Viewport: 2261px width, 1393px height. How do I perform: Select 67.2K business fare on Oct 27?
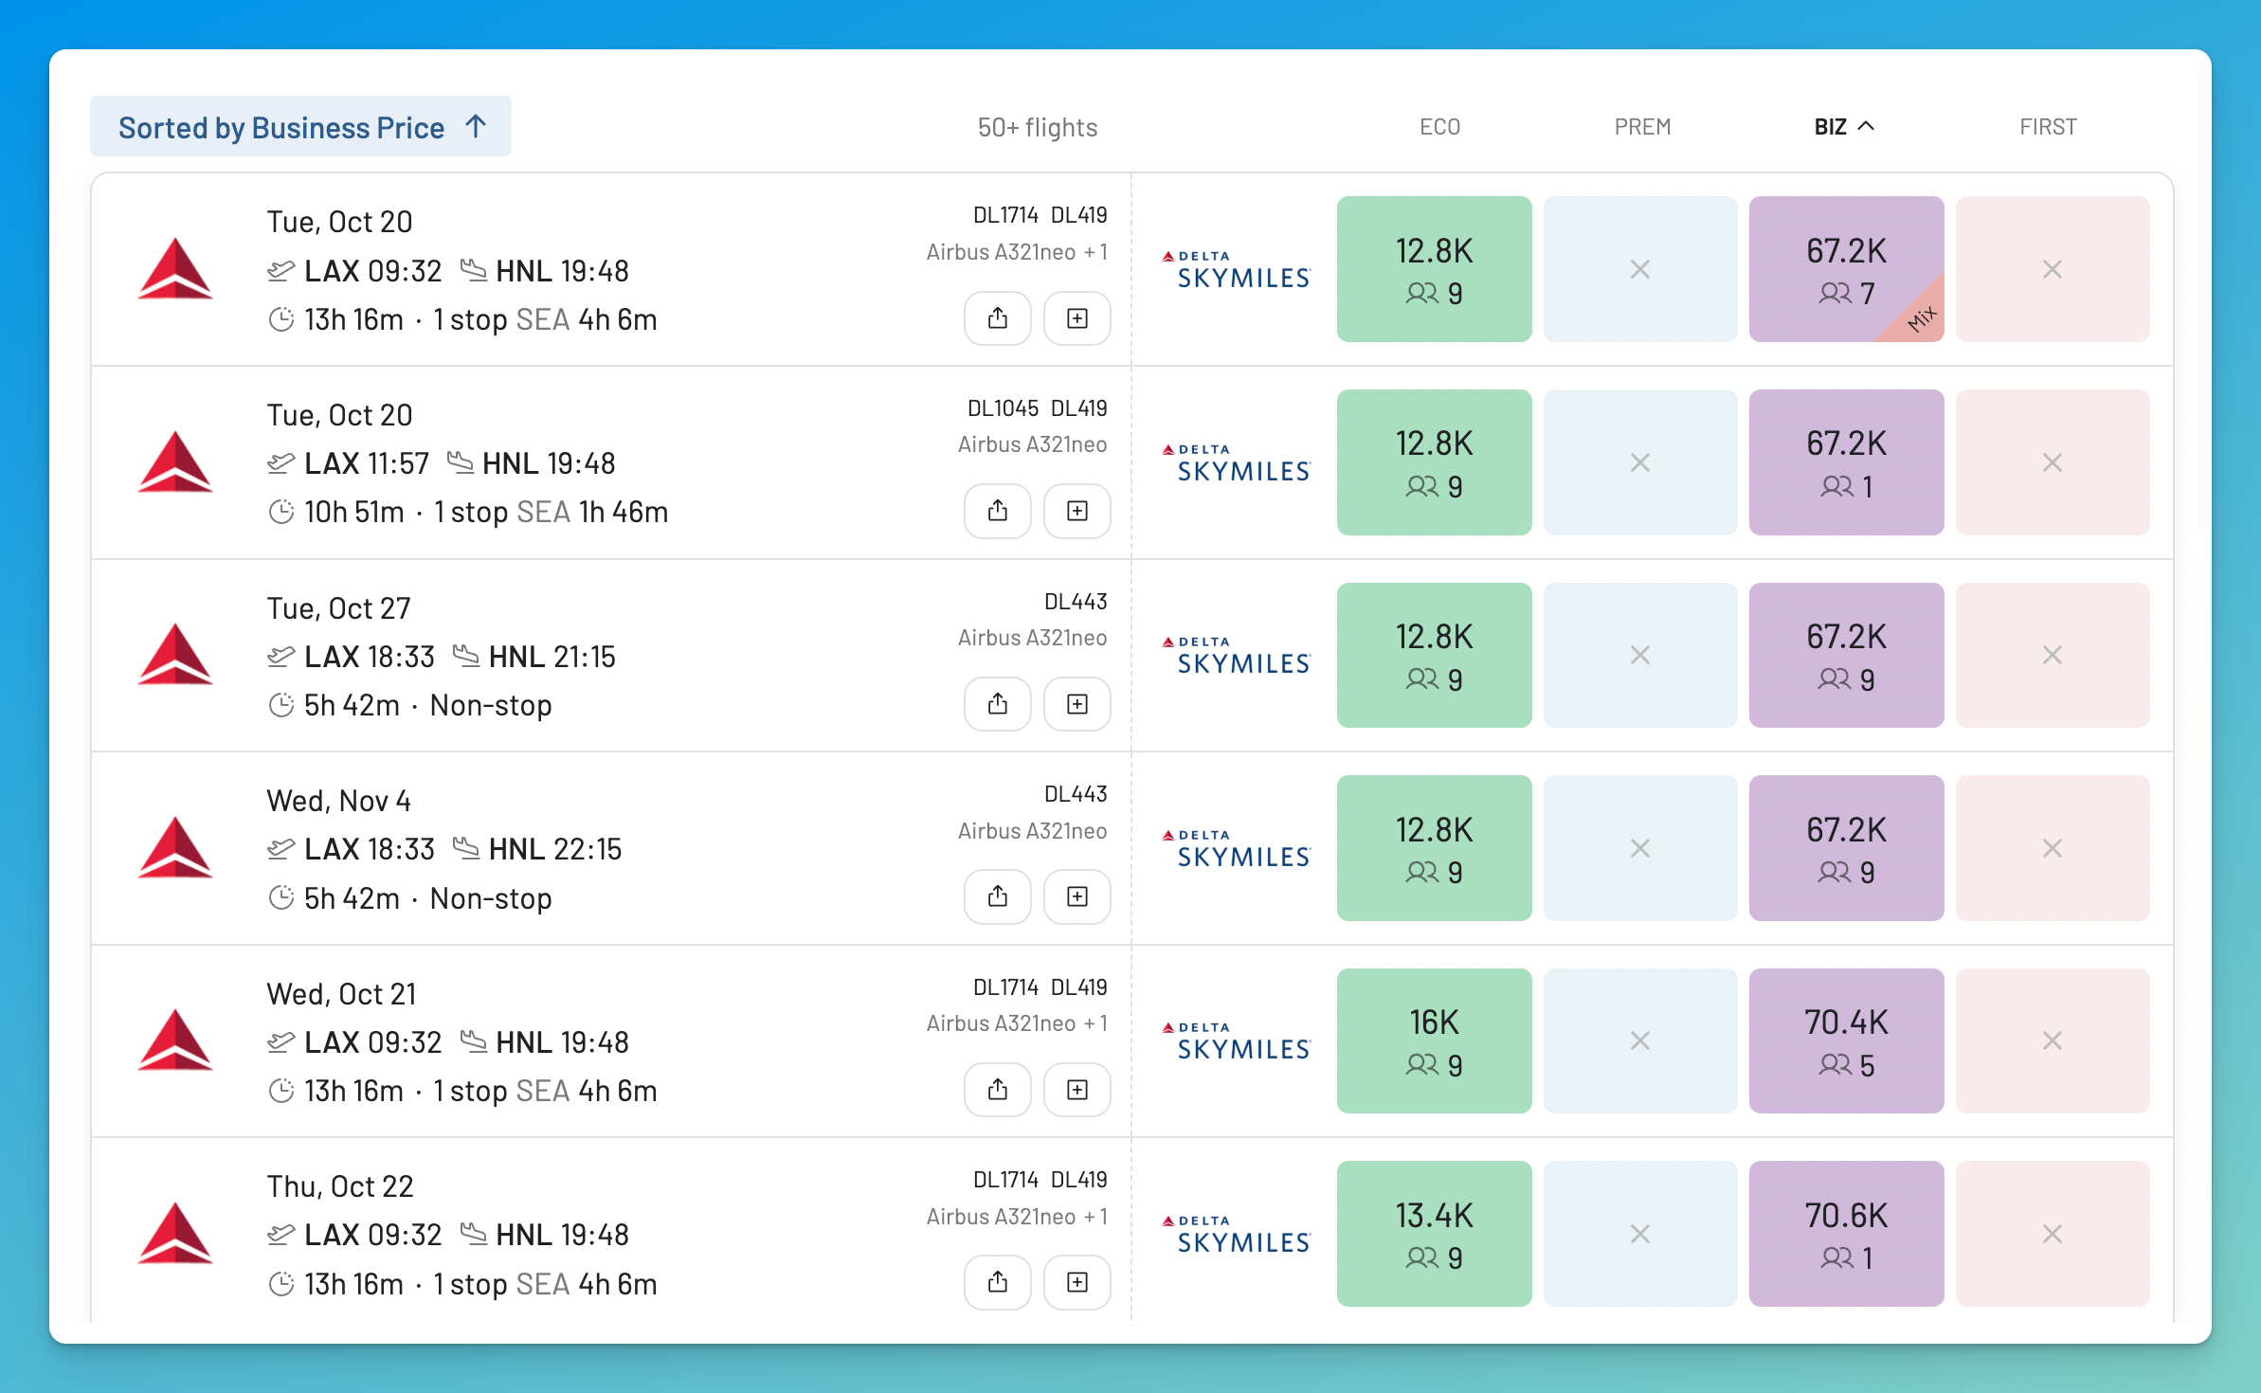[1846, 655]
